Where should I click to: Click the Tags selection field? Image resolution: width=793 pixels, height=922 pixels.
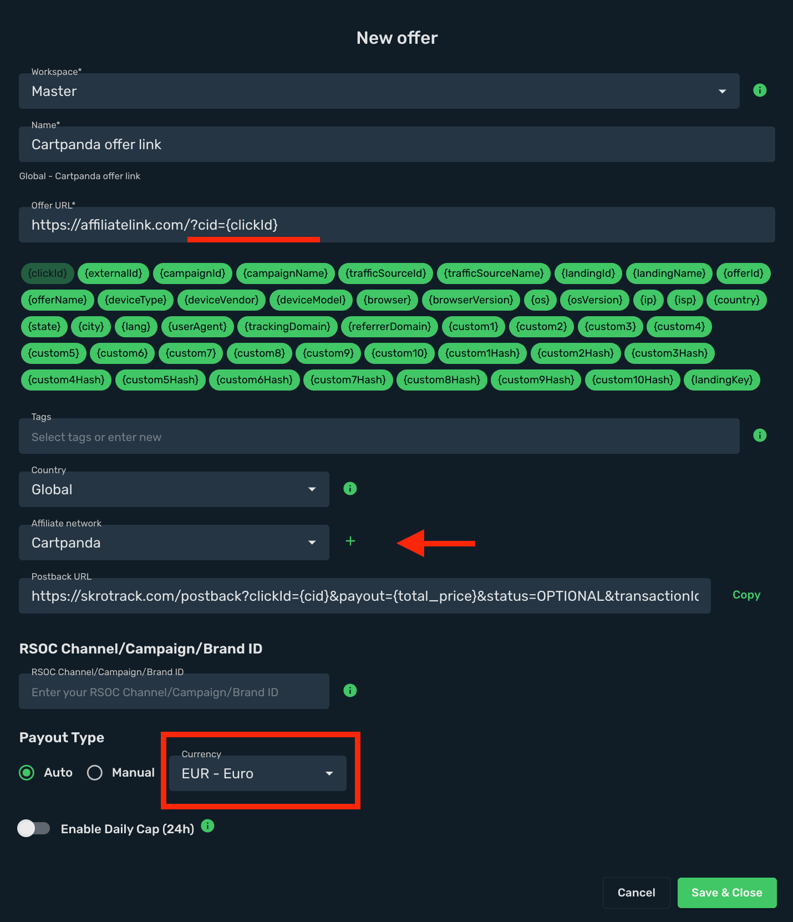tap(379, 436)
